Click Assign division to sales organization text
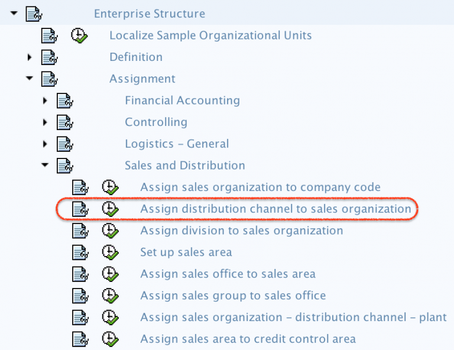The height and width of the screenshot is (350, 454). click(x=242, y=231)
